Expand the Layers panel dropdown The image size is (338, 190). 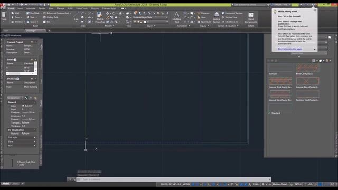click(x=151, y=26)
